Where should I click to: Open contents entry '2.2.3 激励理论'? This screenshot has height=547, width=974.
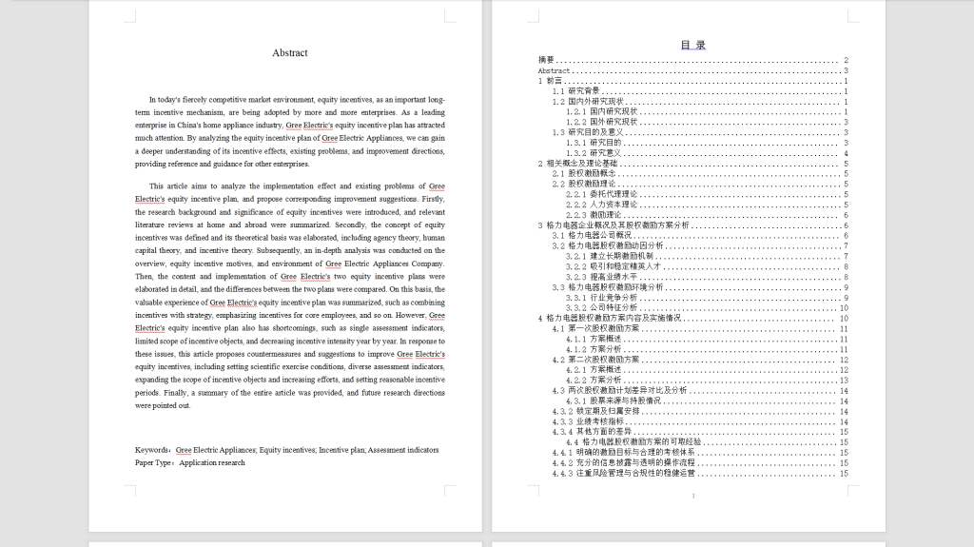tap(707, 215)
